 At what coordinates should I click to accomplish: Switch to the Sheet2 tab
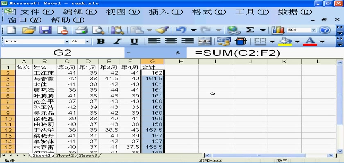click(65, 156)
